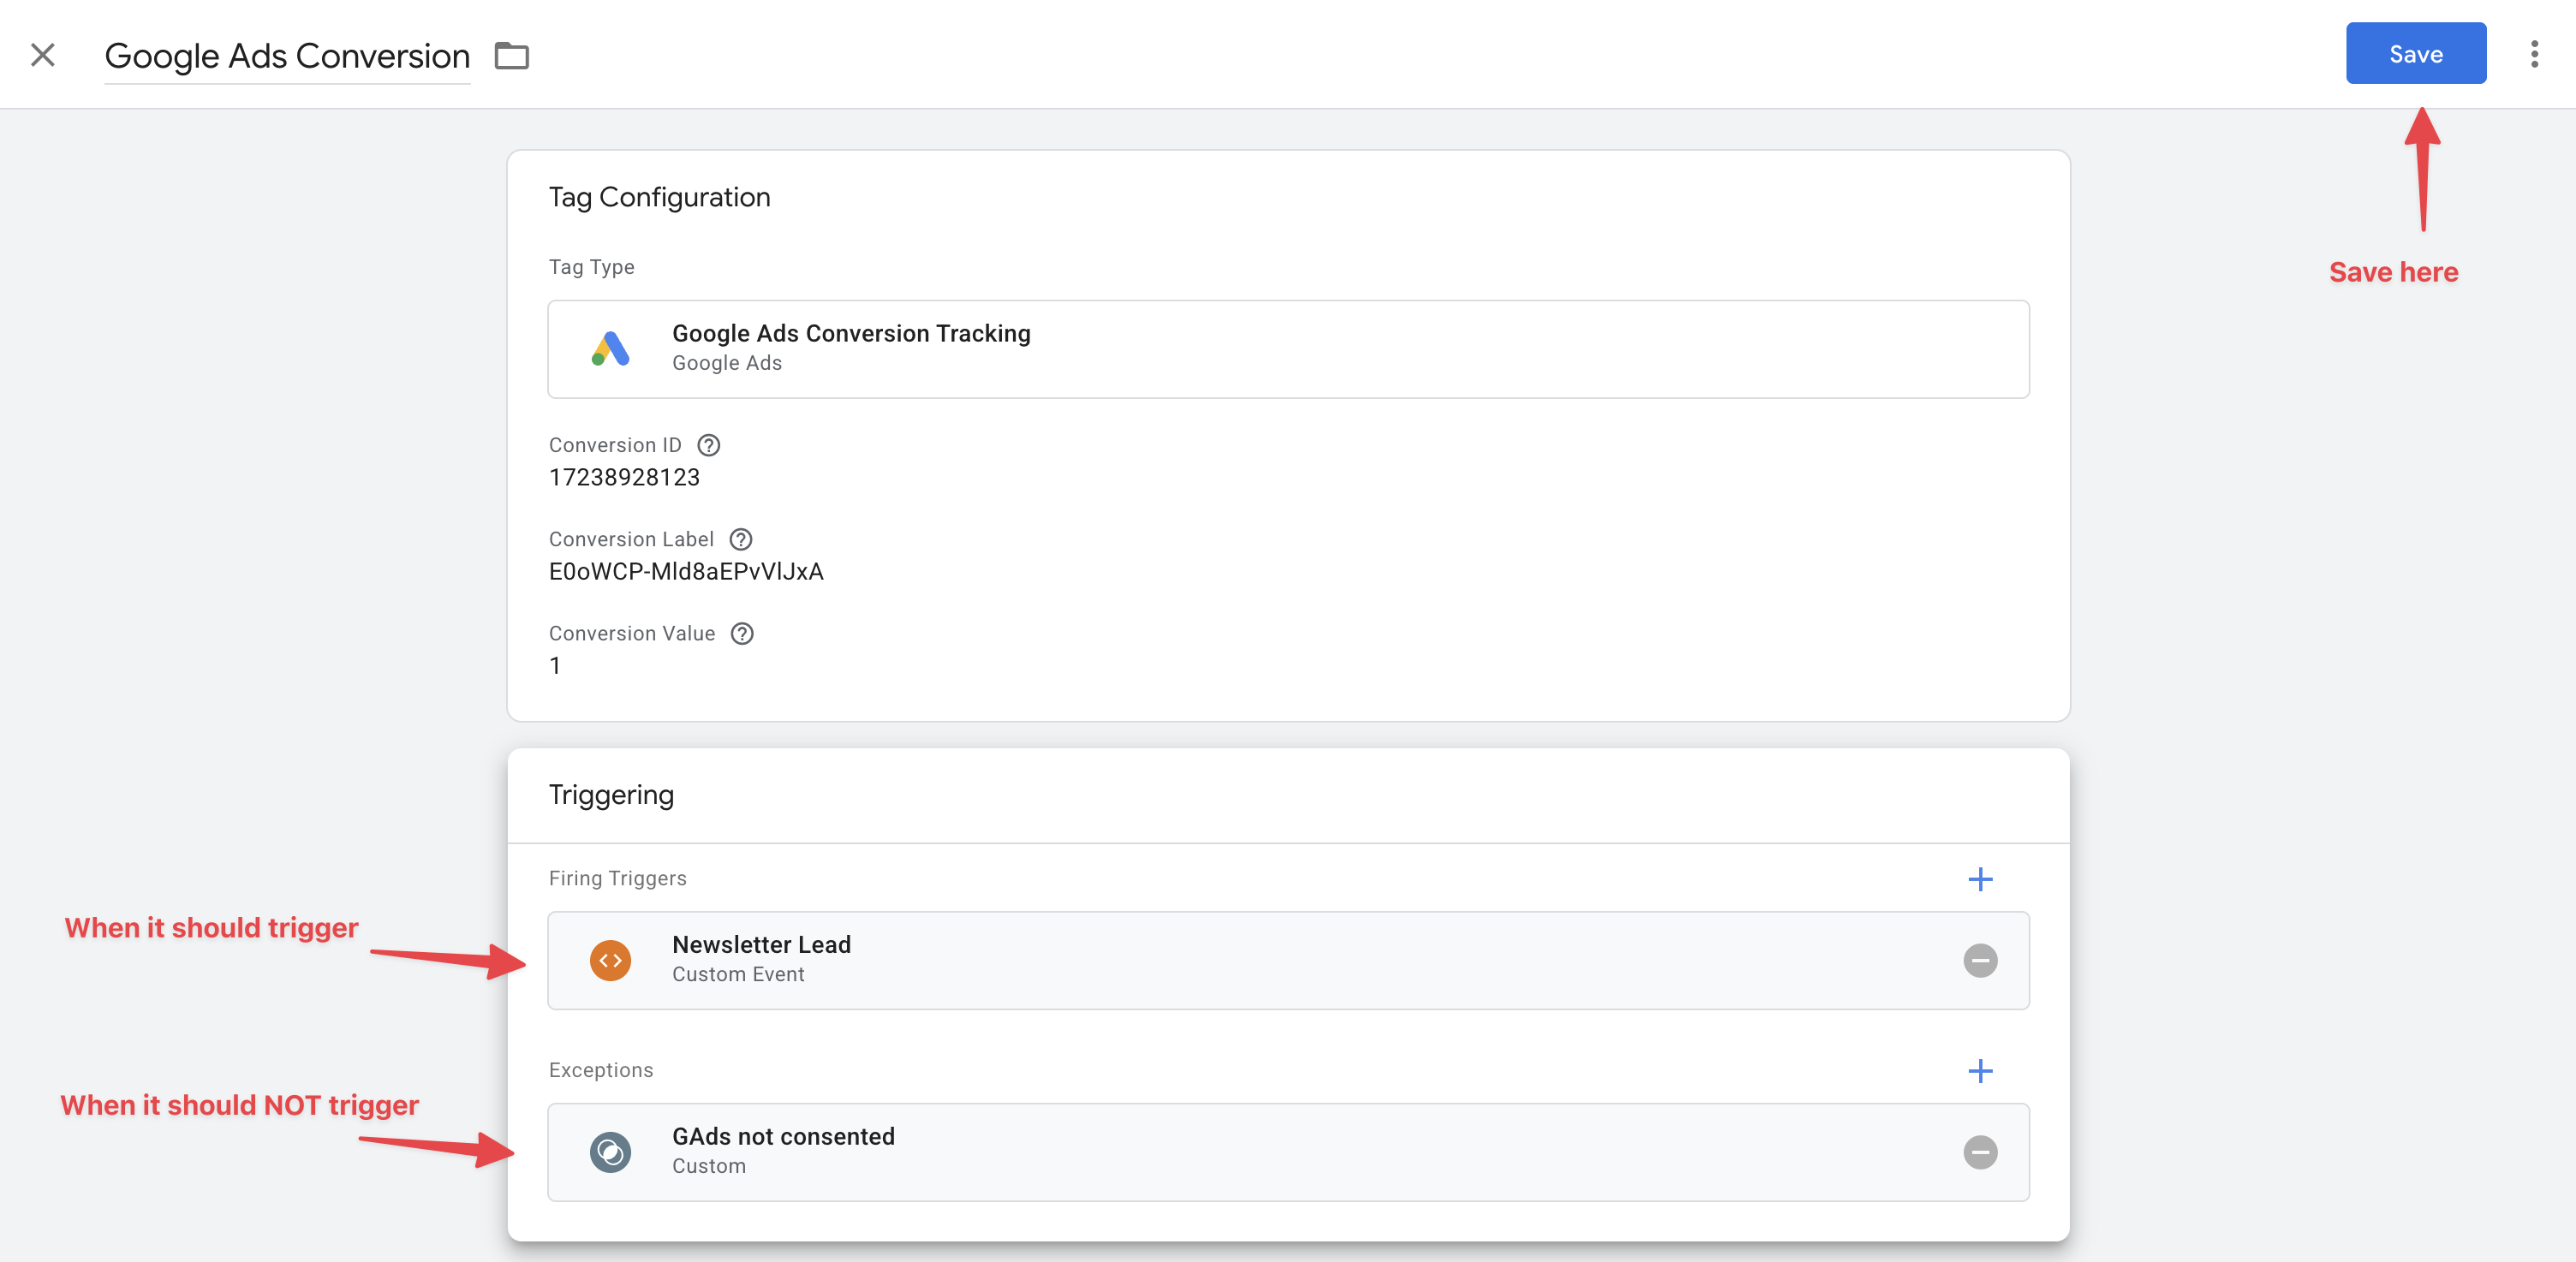2576x1262 pixels.
Task: Edit the Google Ads Conversion tag name
Action: pos(287,56)
